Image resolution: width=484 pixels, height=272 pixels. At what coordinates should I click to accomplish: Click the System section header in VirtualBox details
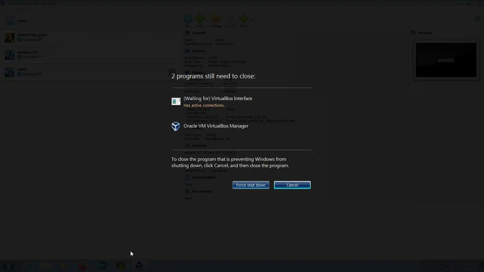(198, 51)
